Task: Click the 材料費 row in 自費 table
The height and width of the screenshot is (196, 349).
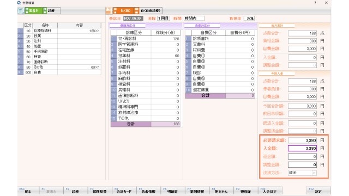Action: [220, 50]
